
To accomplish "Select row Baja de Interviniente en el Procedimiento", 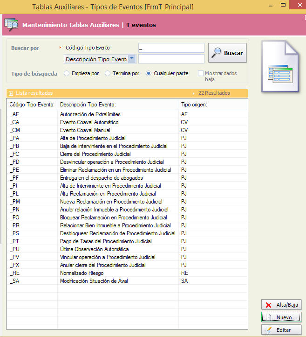I will (x=127, y=146).
